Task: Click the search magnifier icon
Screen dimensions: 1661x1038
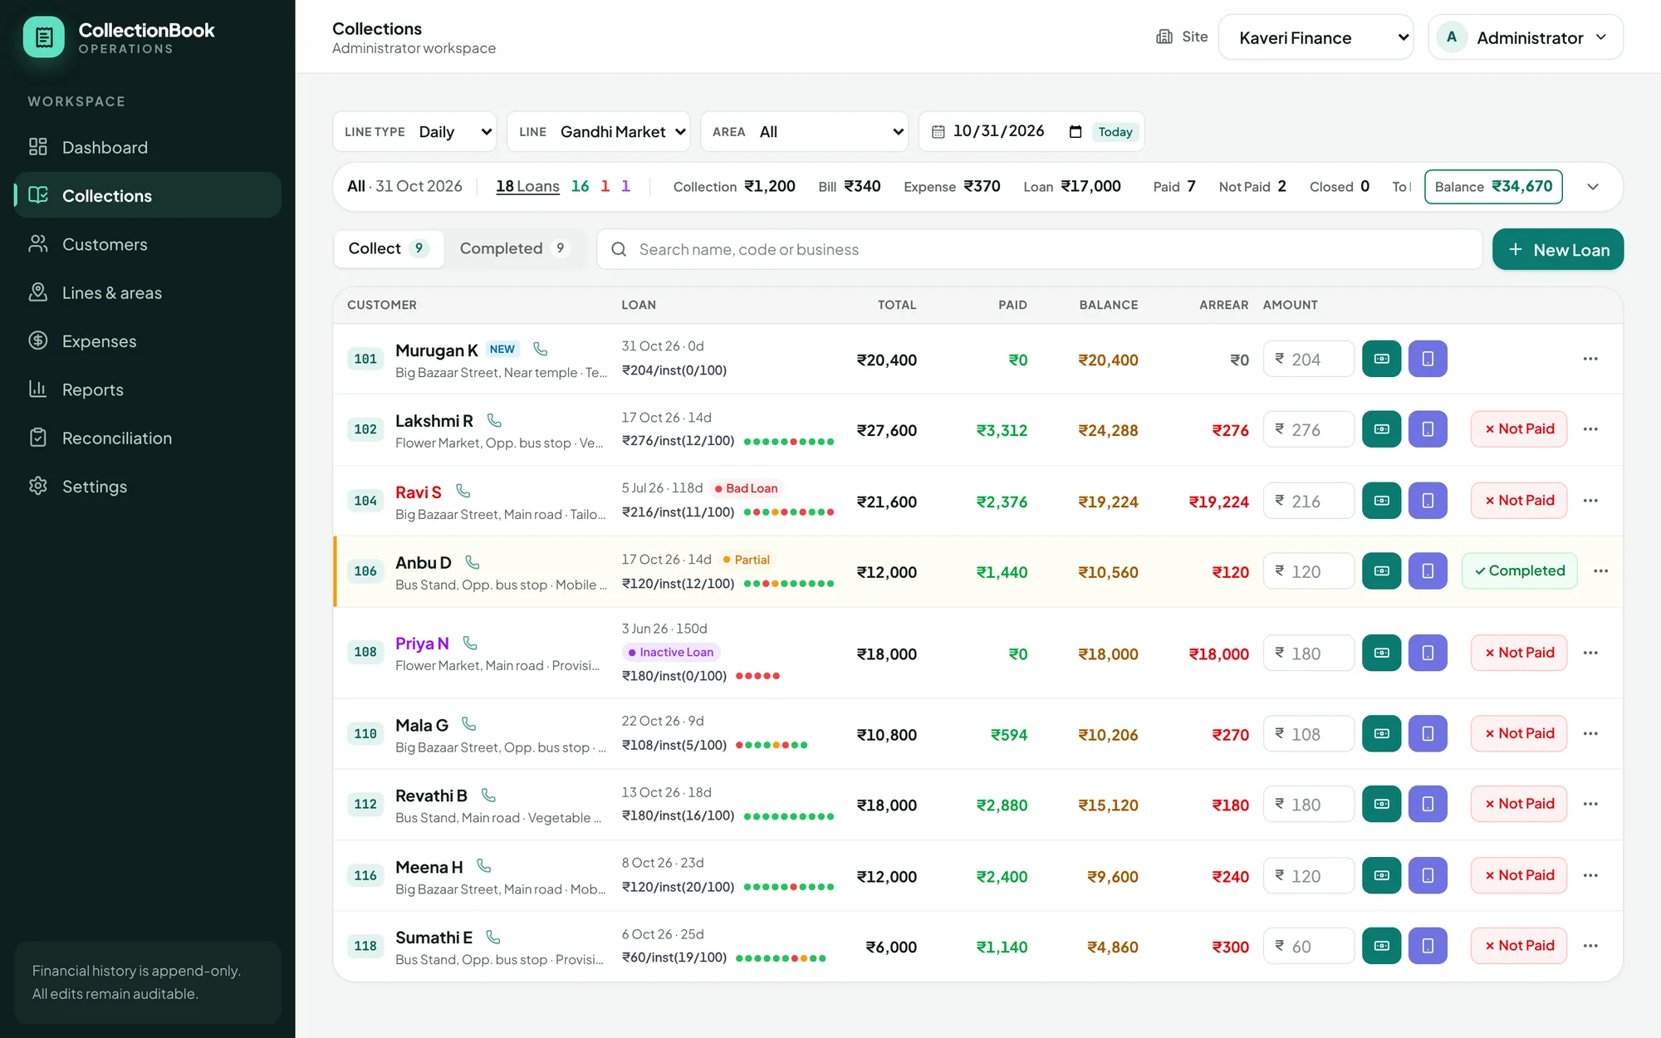Action: click(x=619, y=249)
